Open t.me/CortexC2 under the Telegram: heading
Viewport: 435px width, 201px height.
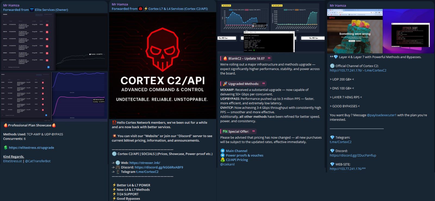coord(341,142)
